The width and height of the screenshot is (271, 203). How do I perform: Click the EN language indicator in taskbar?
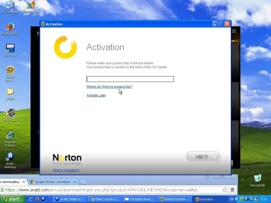tap(232, 199)
